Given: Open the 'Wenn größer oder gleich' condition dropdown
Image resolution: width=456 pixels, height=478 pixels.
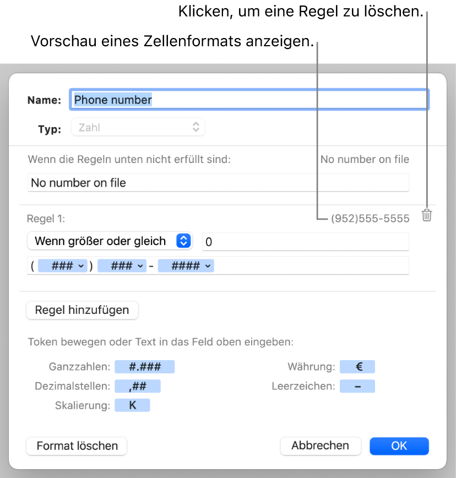Looking at the screenshot, I should pos(109,241).
